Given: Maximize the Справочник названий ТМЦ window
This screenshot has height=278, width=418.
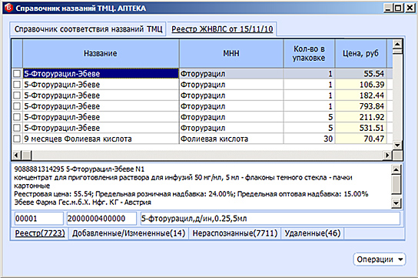Looking at the screenshot, I should (x=398, y=8).
